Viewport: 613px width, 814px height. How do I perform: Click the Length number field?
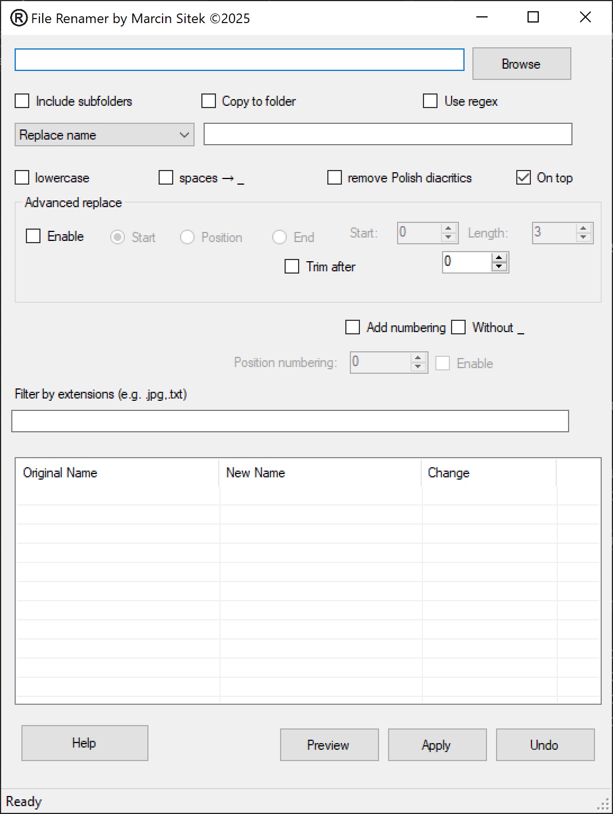pos(555,233)
